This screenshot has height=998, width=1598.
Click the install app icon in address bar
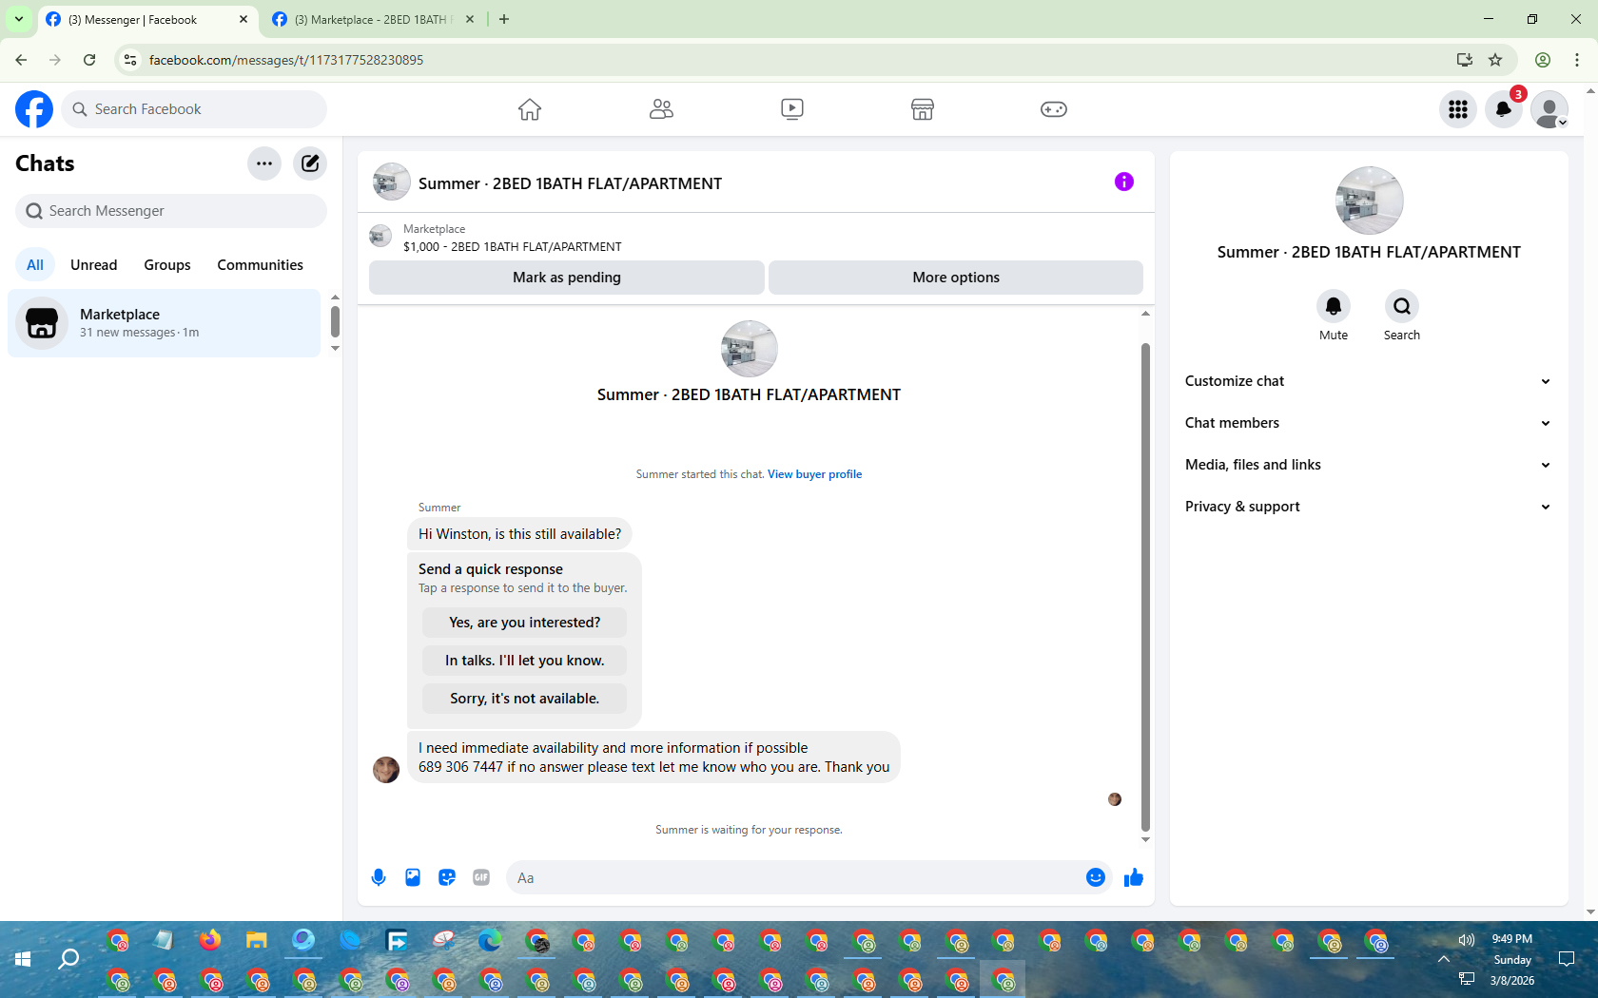[1465, 60]
